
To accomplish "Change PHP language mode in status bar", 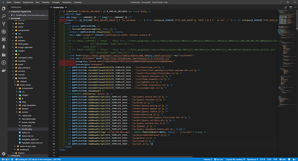I will coord(275,160).
